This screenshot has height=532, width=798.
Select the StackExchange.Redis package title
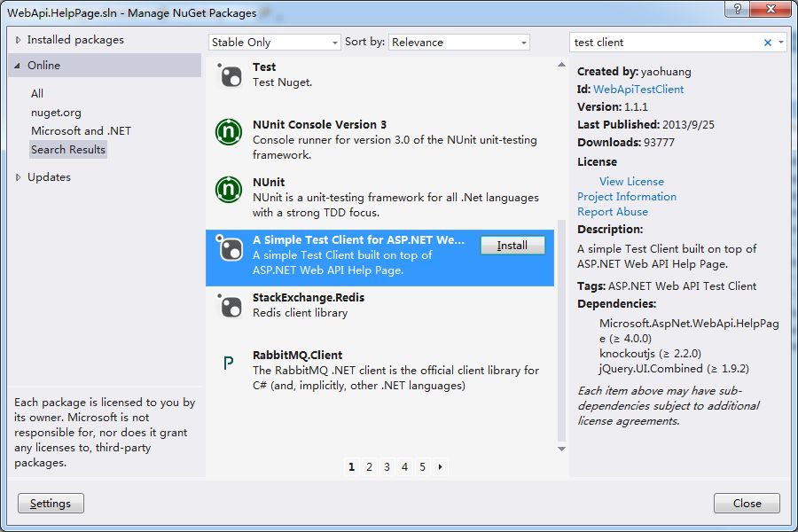309,297
